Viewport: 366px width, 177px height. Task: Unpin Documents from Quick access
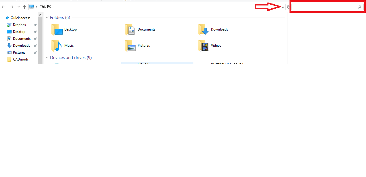(35, 38)
